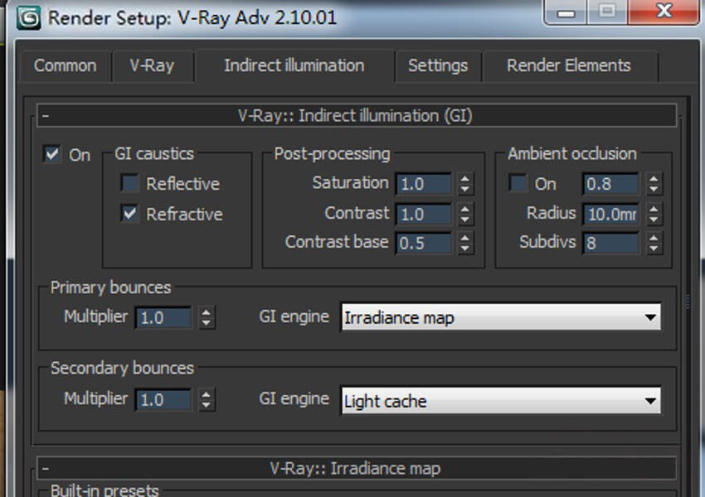Click the "Post-processing" group label

click(x=333, y=154)
